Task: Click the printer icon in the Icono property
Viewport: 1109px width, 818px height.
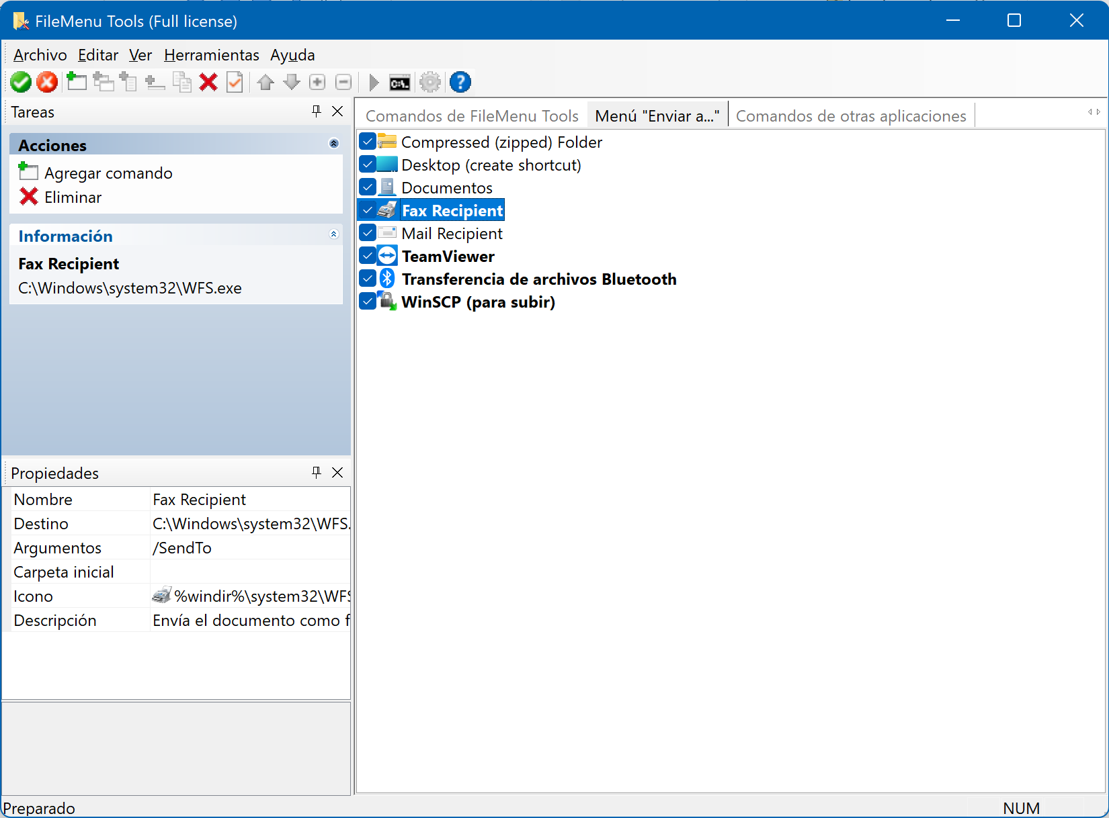Action: coord(161,595)
